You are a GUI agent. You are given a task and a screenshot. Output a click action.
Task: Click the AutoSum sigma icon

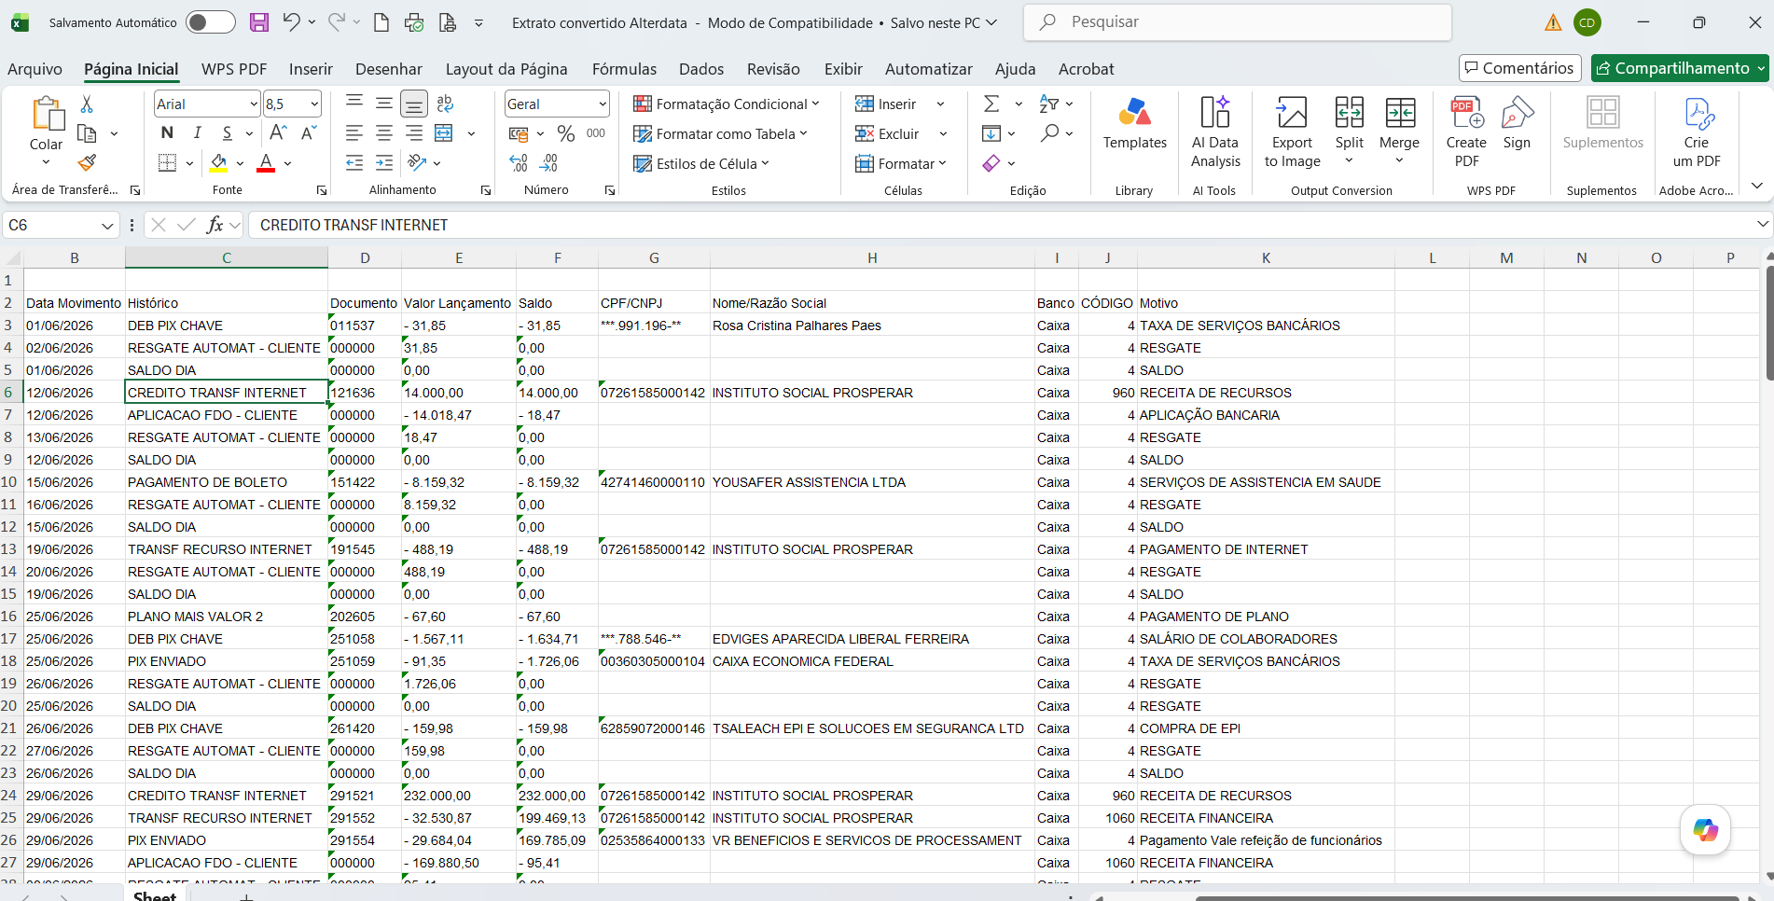click(991, 104)
